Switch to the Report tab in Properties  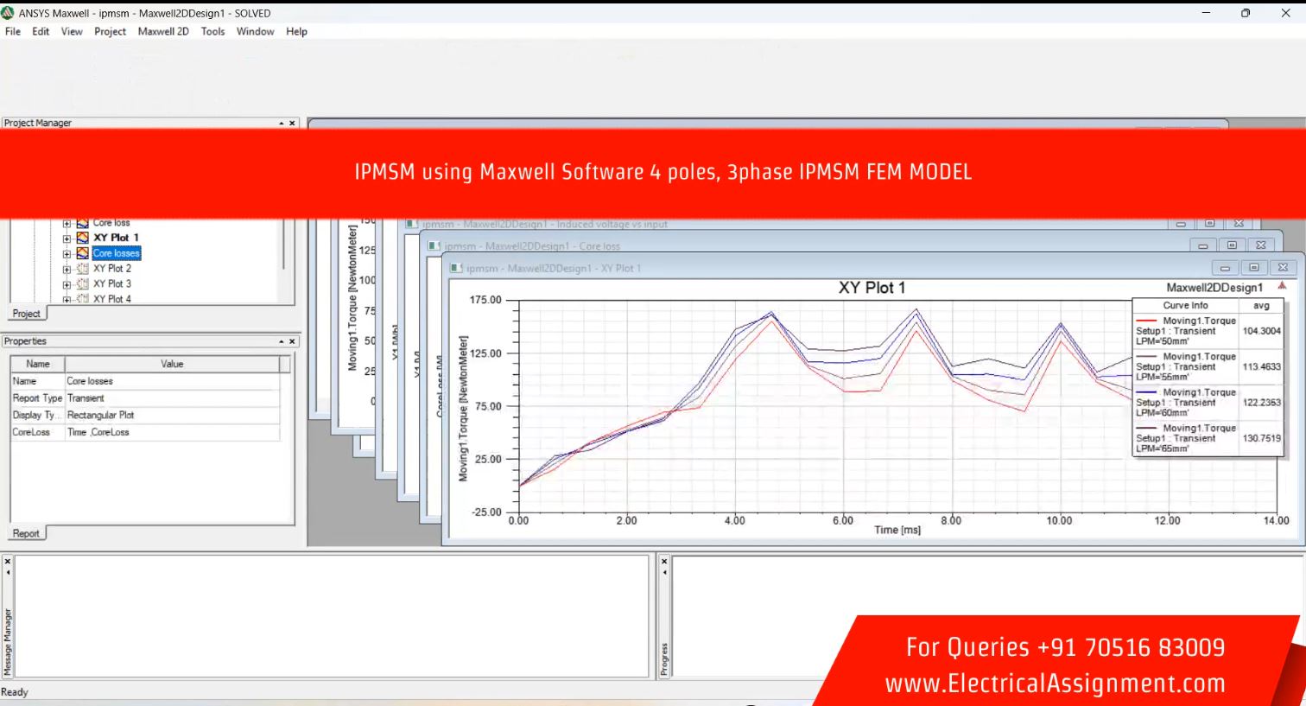(26, 533)
